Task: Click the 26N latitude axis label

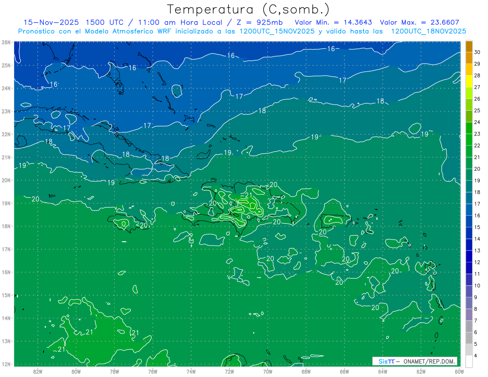Action: [x=6, y=42]
